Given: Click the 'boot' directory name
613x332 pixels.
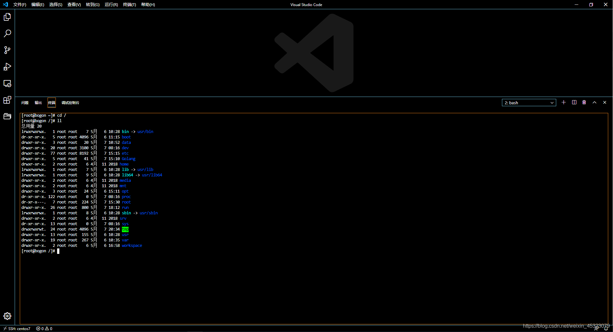Looking at the screenshot, I should [x=126, y=137].
